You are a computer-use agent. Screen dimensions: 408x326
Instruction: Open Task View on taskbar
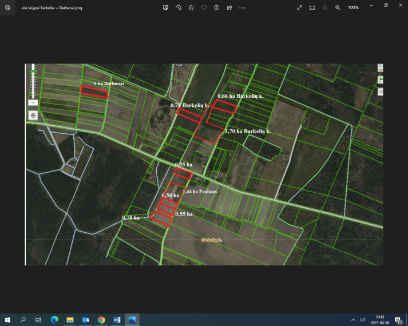pos(38,320)
